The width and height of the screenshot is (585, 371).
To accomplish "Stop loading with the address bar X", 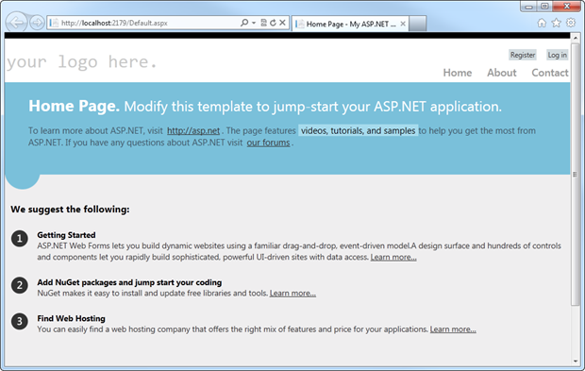I will (282, 23).
